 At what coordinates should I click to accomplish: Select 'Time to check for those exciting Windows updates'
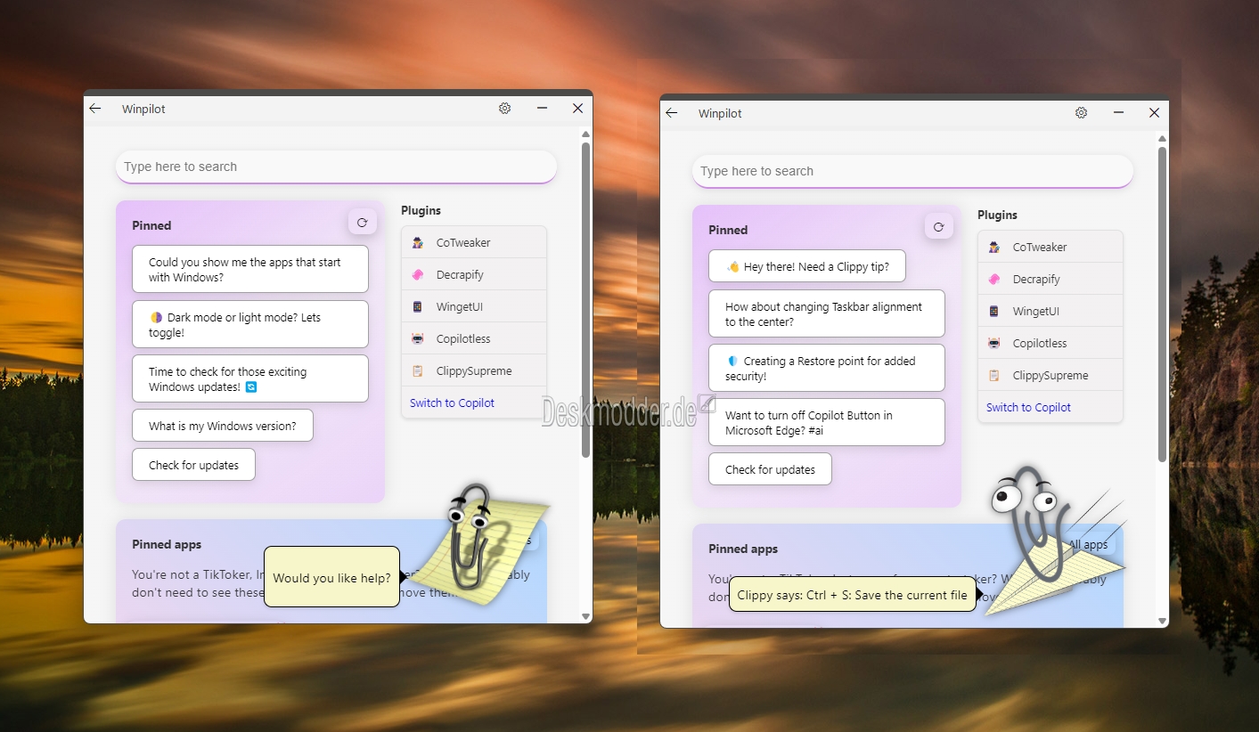250,379
